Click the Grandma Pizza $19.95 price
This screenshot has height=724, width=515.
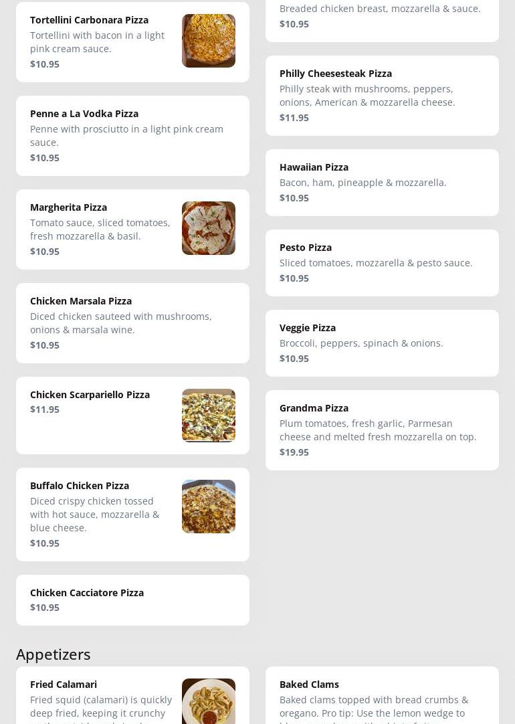click(x=294, y=452)
